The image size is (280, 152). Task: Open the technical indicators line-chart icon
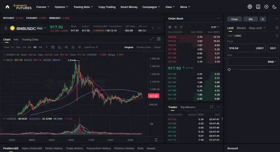[x=60, y=47]
